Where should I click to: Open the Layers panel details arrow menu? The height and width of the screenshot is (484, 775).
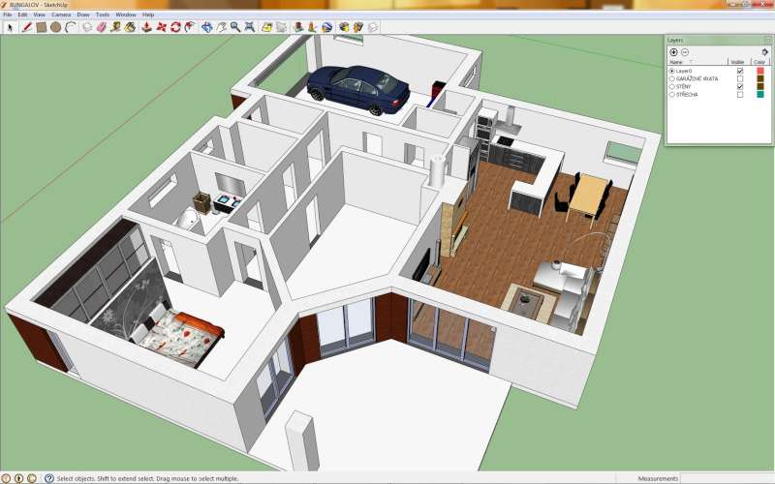click(765, 51)
